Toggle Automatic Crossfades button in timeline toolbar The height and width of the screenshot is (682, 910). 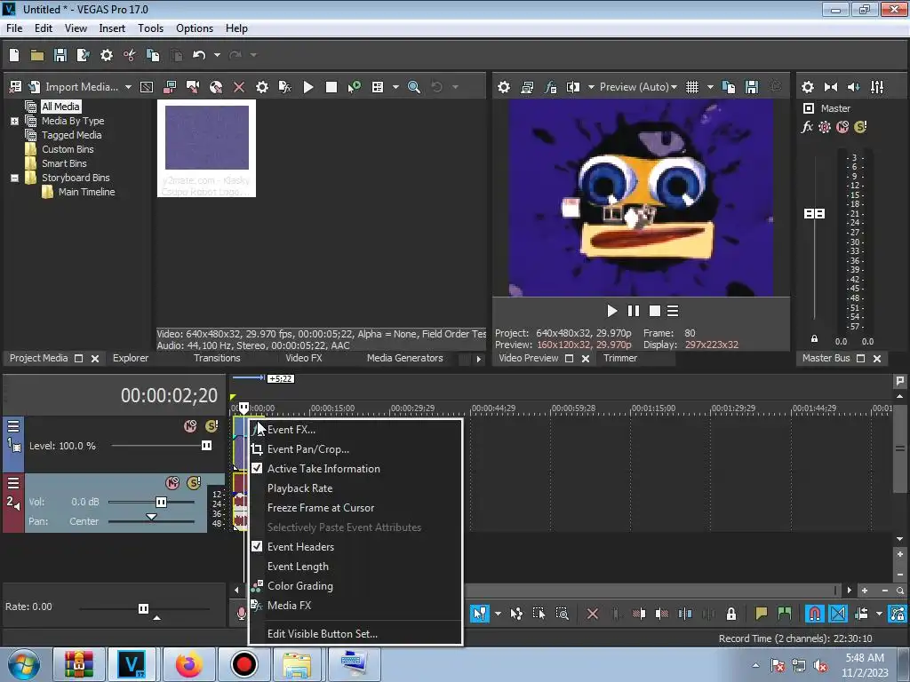point(838,614)
